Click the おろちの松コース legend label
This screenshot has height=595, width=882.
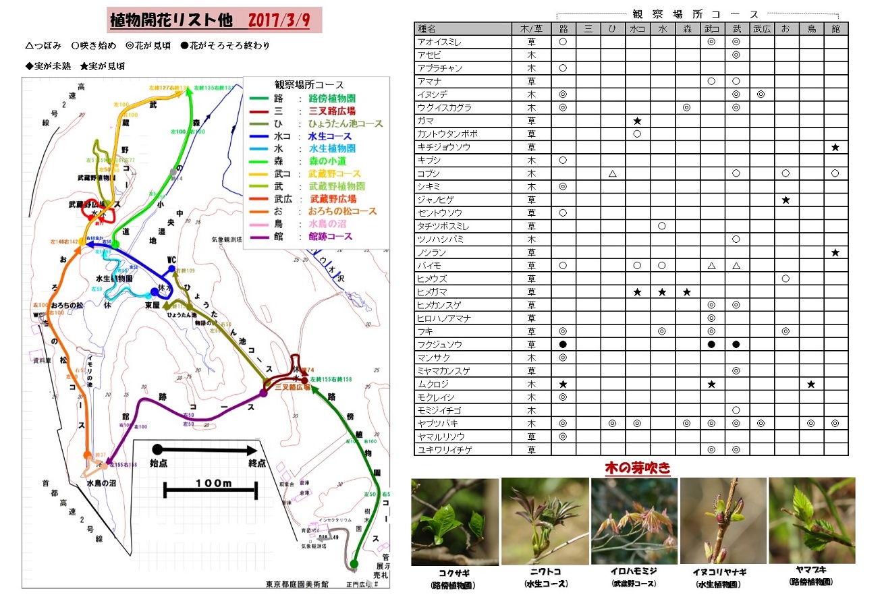tap(343, 212)
